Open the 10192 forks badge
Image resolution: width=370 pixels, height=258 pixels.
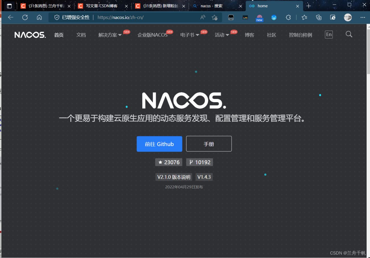[200, 162]
